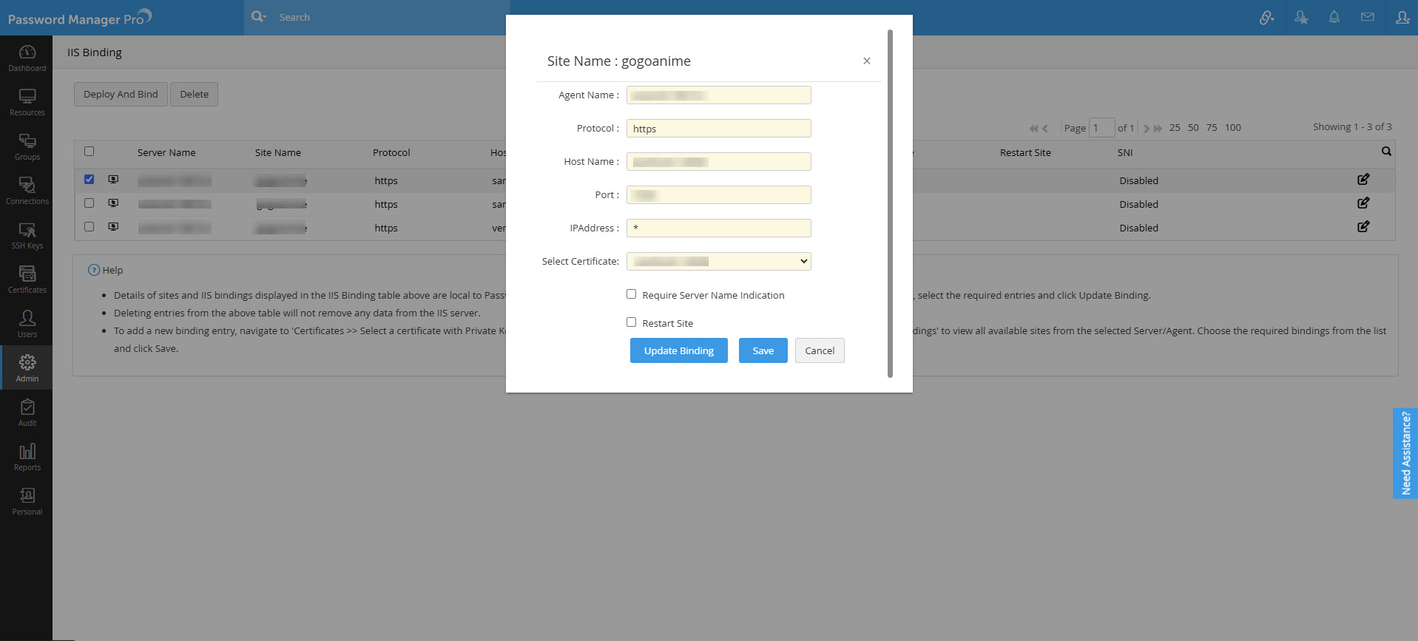The height and width of the screenshot is (641, 1418).
Task: Open the Certificates section
Action: (27, 279)
